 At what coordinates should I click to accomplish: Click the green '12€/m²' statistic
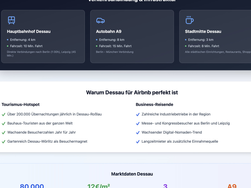(x=99, y=186)
